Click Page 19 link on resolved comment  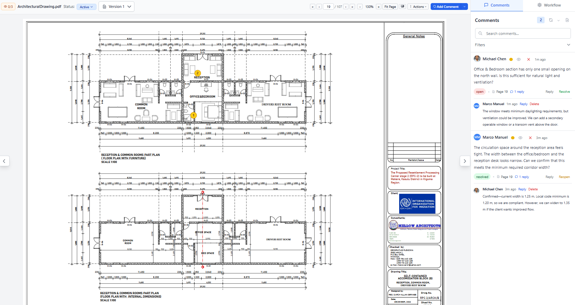coord(507,177)
